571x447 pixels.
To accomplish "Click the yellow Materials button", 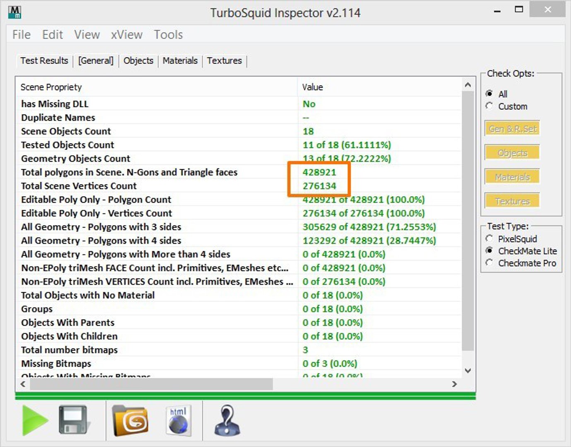I will tap(512, 177).
